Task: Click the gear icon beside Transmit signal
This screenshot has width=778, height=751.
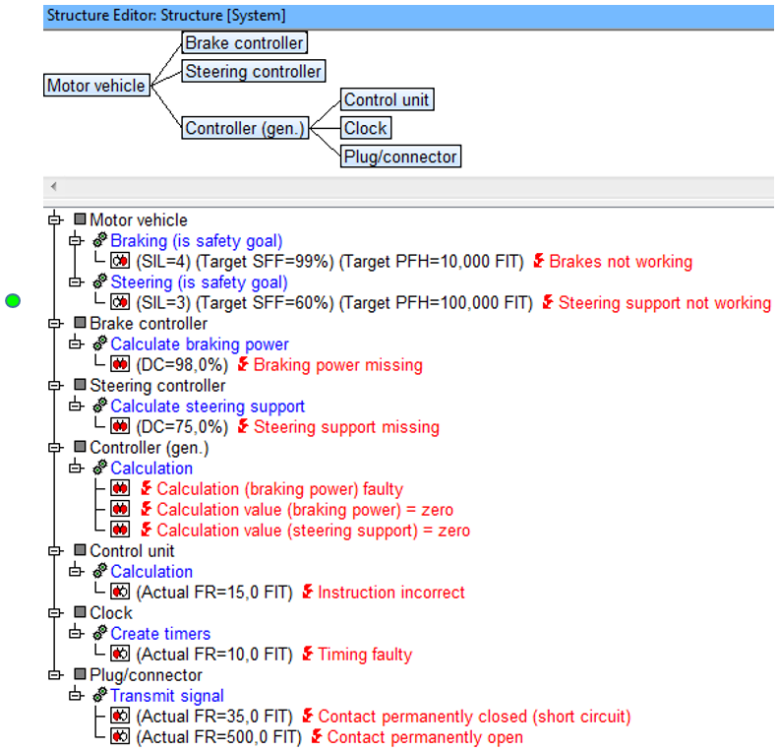Action: 99,695
